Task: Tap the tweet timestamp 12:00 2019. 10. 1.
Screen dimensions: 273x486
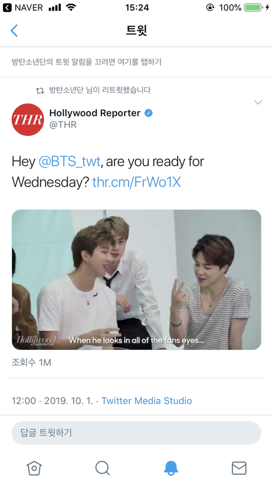Action: point(52,401)
